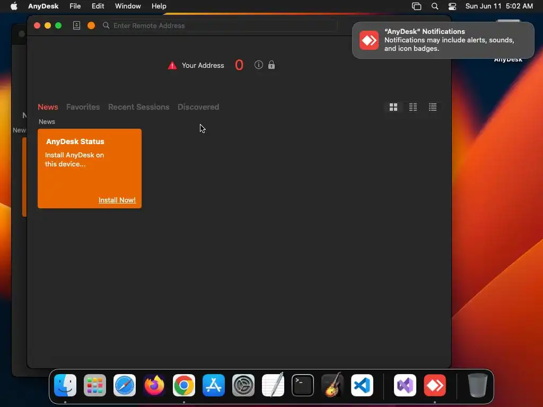Launch Firefox from the Dock

(154, 385)
